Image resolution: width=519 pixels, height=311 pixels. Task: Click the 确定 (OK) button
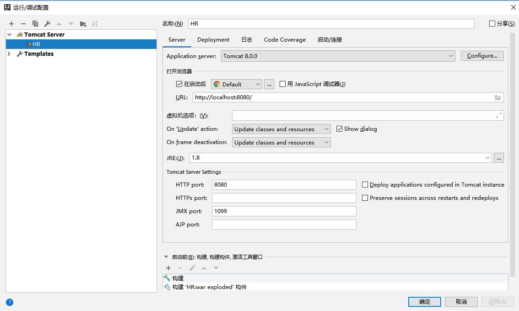pos(424,302)
